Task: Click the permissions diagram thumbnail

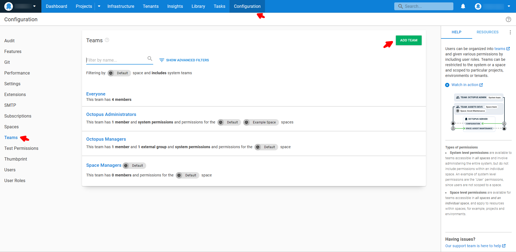Action: [478, 113]
